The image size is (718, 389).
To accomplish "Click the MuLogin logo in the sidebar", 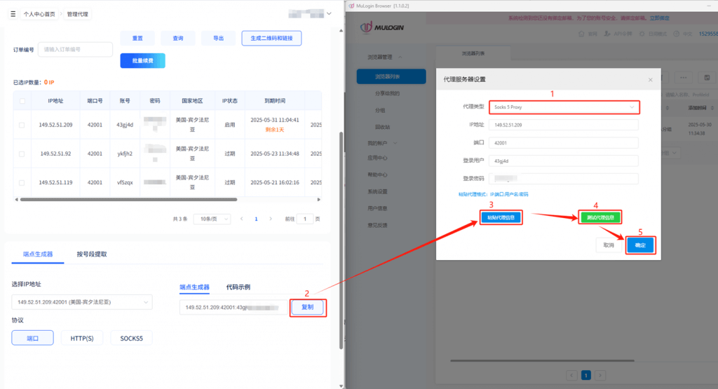I will (382, 27).
